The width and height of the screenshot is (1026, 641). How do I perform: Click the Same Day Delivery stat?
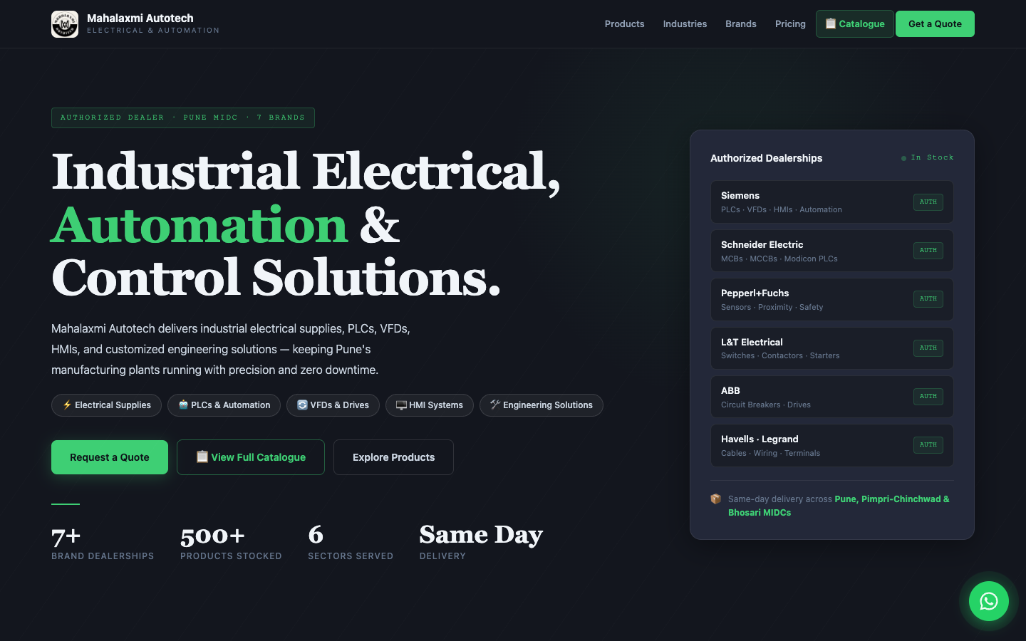[x=481, y=543]
